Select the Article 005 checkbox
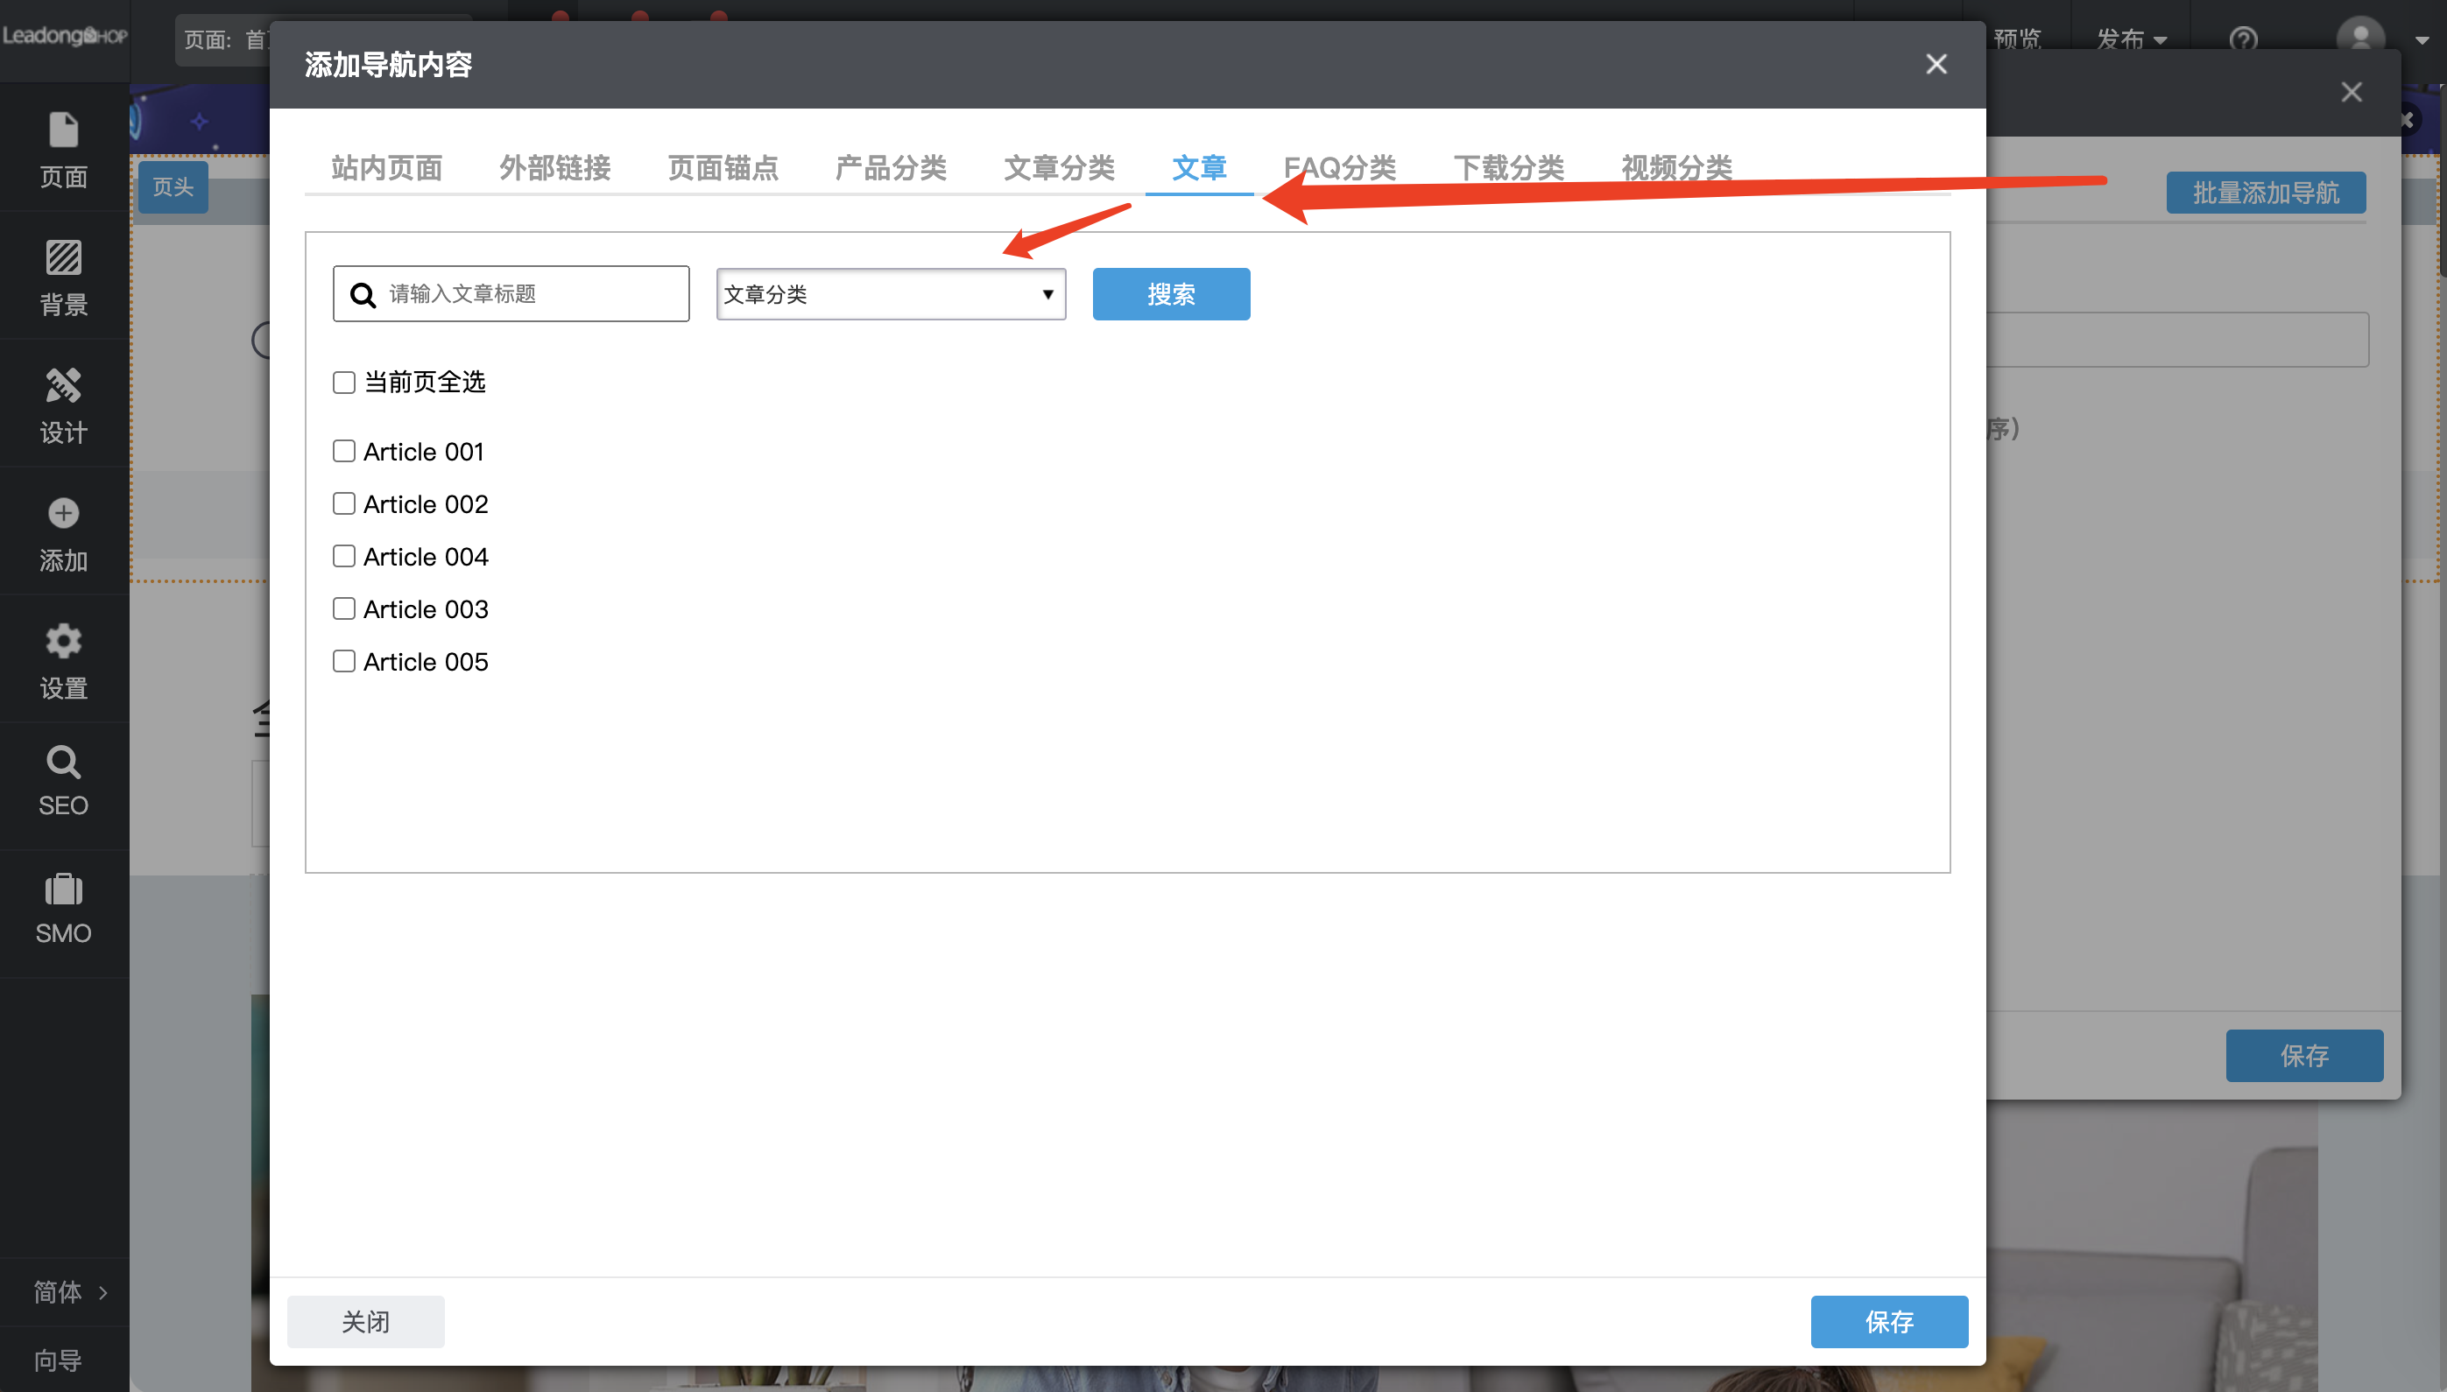Screen dimensions: 2447x1392 (x=344, y=661)
